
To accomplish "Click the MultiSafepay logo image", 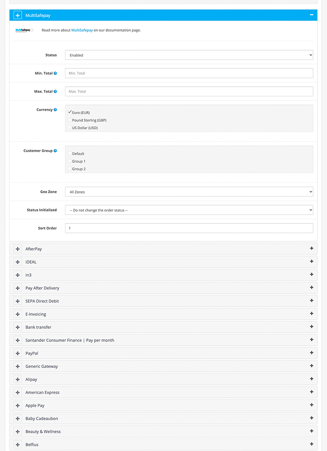I will tap(24, 30).
